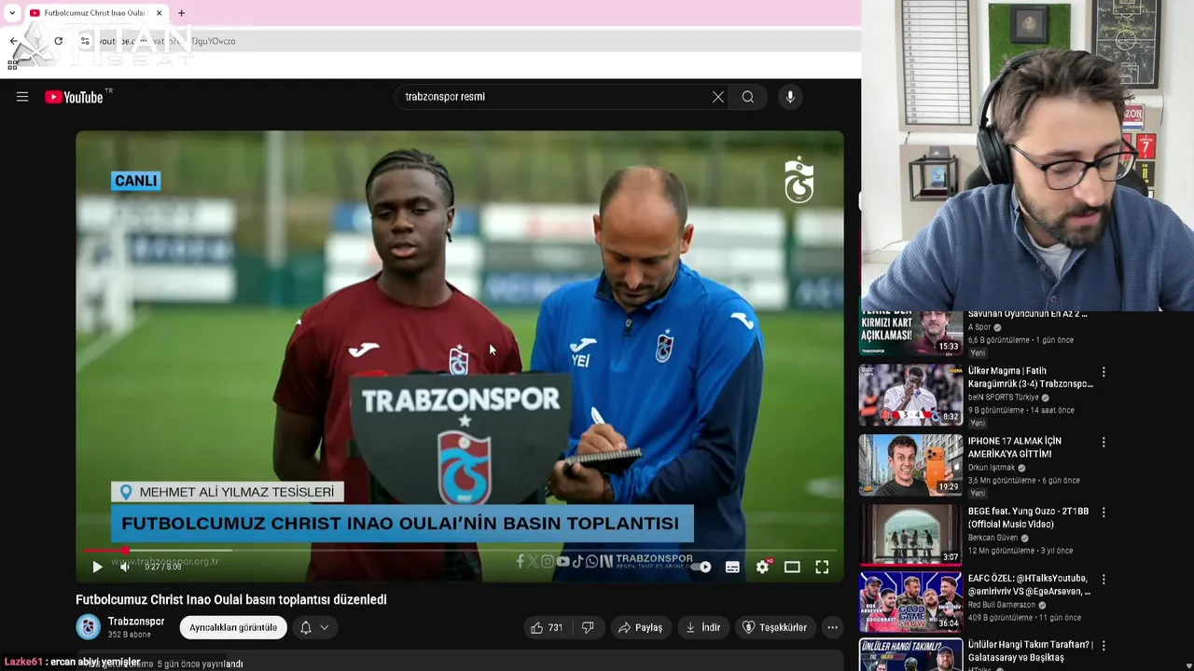Like the video with 731 likes

[547, 628]
